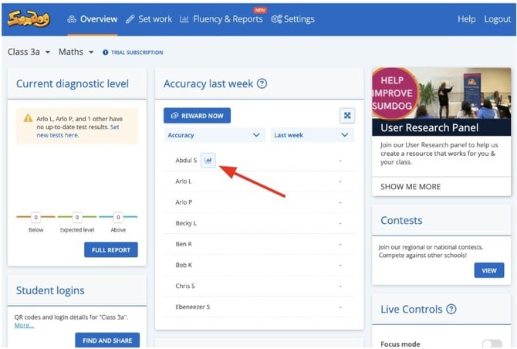Follow the 'Set new tests here' link
Image resolution: width=517 pixels, height=349 pixels.
pos(78,131)
